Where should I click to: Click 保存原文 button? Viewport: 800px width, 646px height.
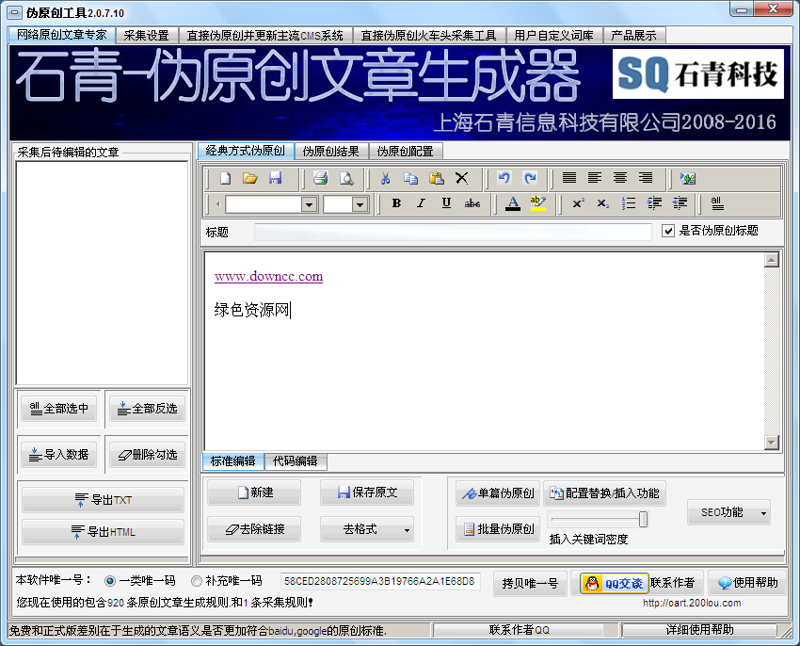(367, 493)
